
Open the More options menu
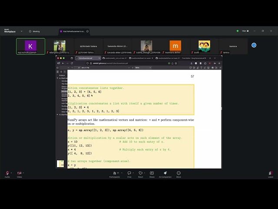point(179,173)
